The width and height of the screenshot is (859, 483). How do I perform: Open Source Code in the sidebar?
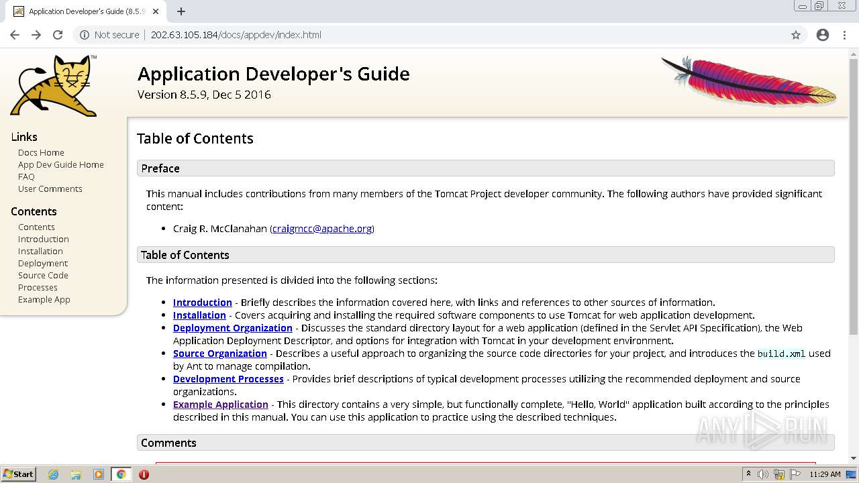pos(43,275)
